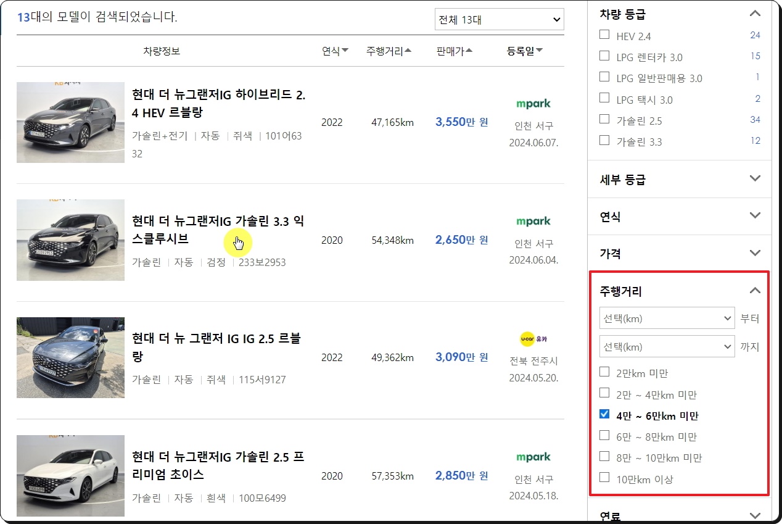Expand the 가격 filter section
Image resolution: width=782 pixels, height=524 pixels.
(755, 253)
